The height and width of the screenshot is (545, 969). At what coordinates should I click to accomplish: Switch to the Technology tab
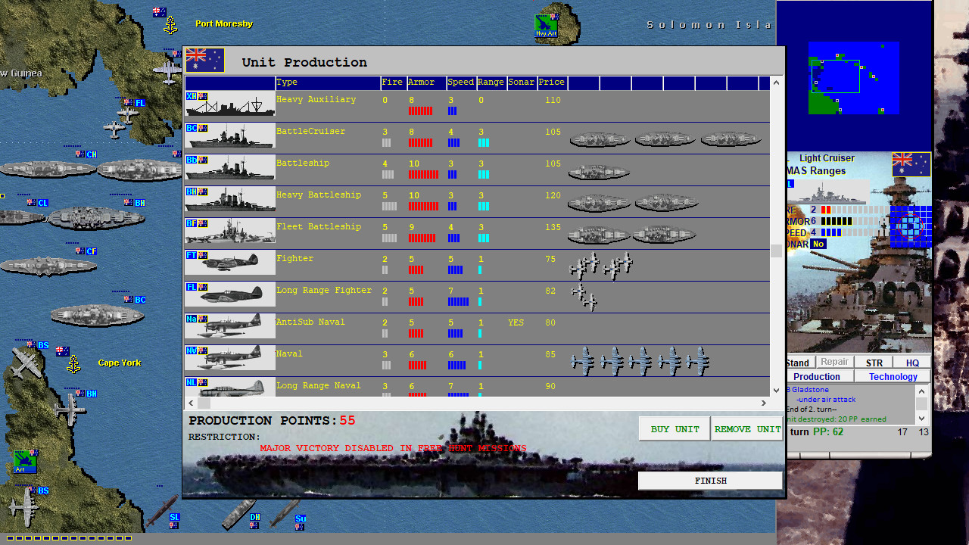pyautogui.click(x=892, y=376)
